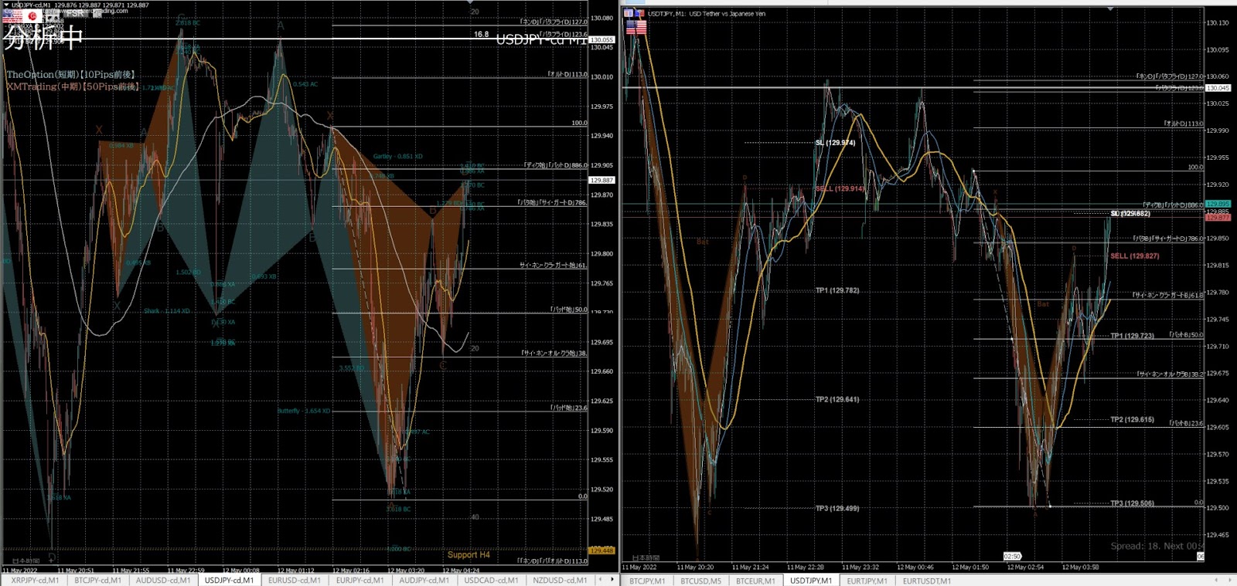This screenshot has height=586, width=1237.
Task: Switch to the EURJPY-cd,M1 tab
Action: (x=360, y=580)
